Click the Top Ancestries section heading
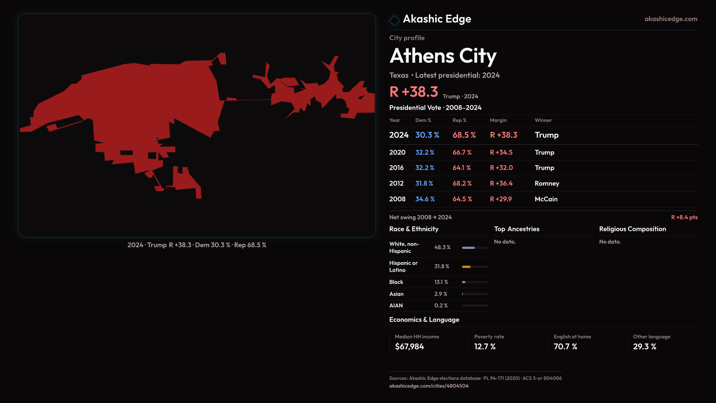The height and width of the screenshot is (403, 716). [x=516, y=229]
